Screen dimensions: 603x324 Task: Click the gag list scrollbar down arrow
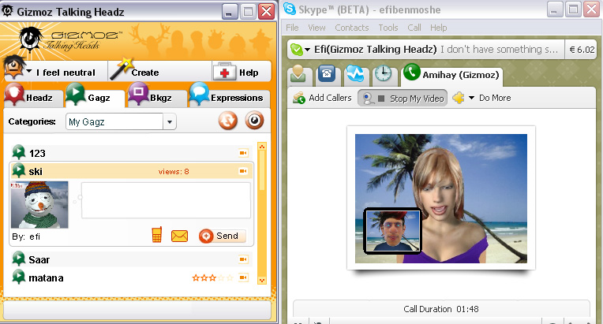pos(262,280)
